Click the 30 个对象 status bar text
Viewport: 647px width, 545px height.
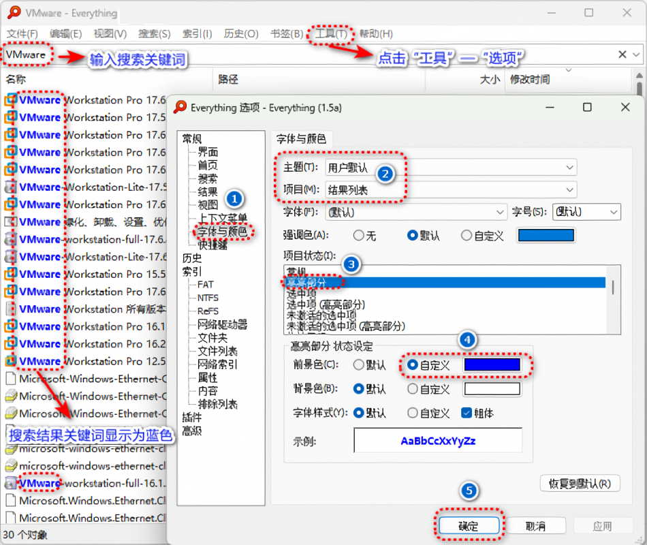pos(25,535)
